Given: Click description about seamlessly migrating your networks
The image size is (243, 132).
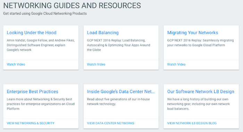Looking at the screenshot, I should pyautogui.click(x=200, y=43).
